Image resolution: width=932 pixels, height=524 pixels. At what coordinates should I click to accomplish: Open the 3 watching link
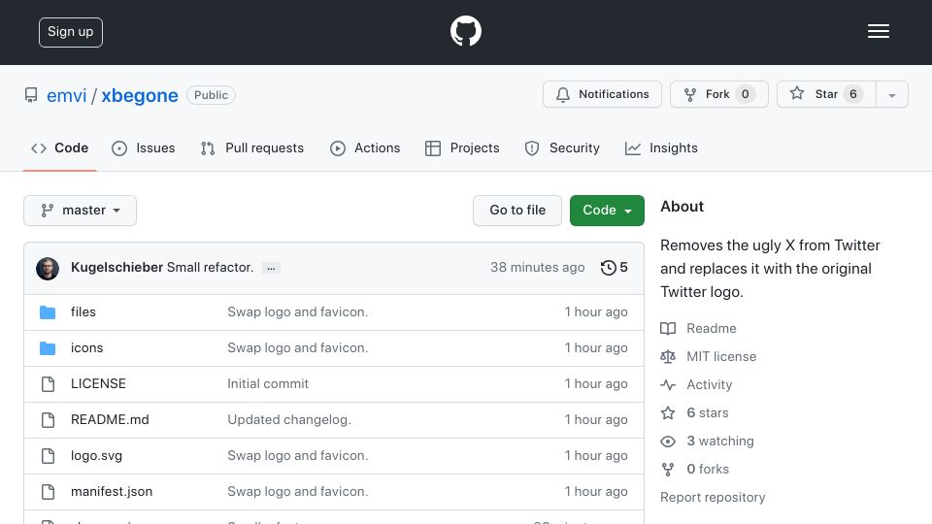[x=720, y=441]
